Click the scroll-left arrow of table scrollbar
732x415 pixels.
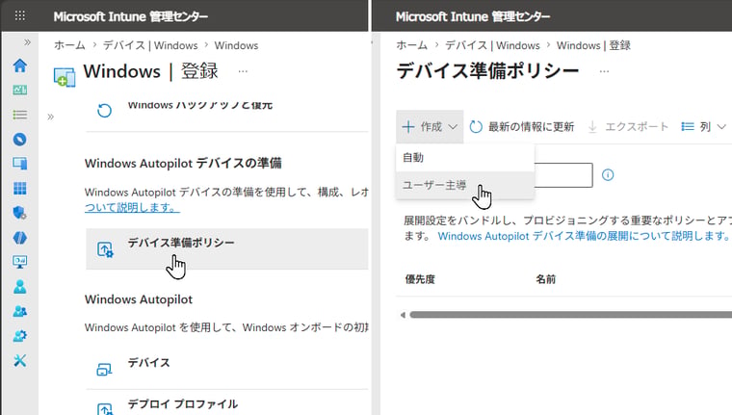coord(403,315)
